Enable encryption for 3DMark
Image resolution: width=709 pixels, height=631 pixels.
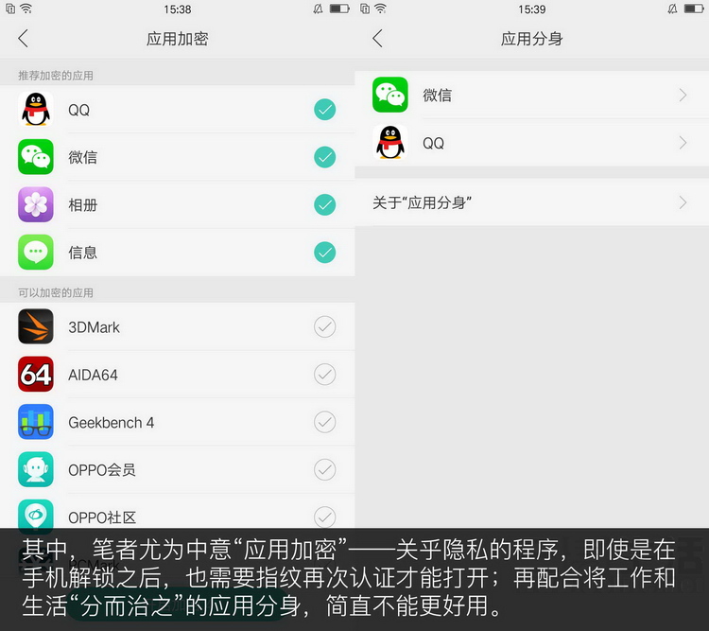(324, 326)
